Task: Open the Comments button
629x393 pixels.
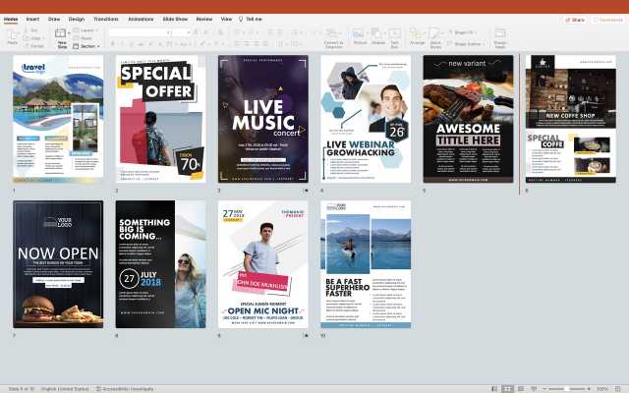Action: [x=609, y=19]
